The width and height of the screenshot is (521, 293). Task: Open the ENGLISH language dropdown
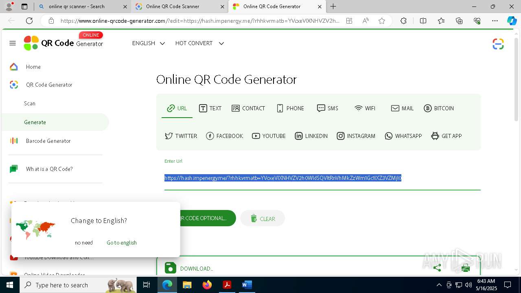pyautogui.click(x=149, y=43)
